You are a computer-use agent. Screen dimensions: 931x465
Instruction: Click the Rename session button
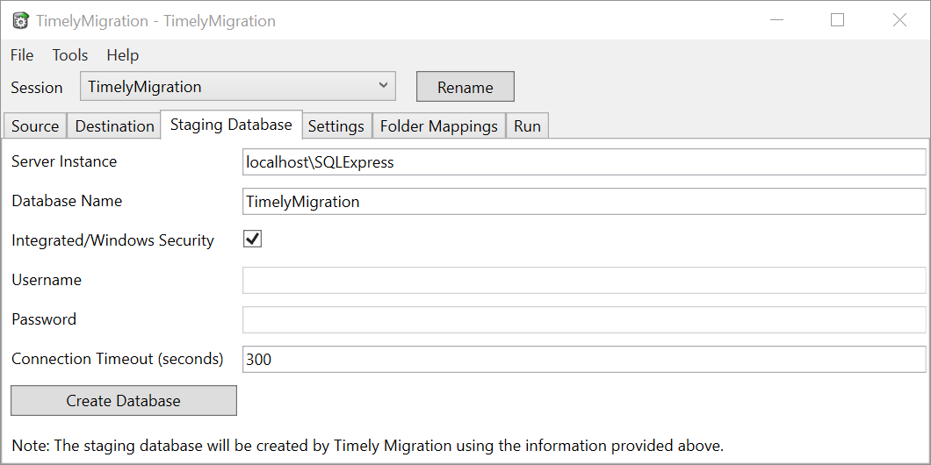465,87
